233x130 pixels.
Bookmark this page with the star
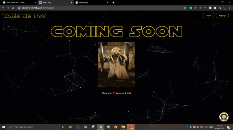[x=185, y=8]
